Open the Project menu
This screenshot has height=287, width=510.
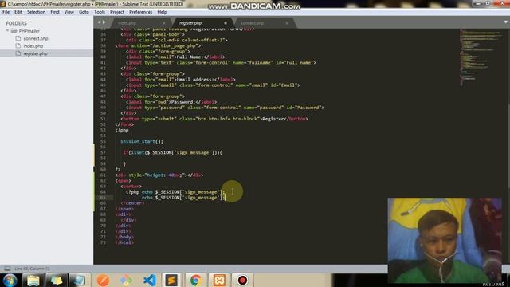tap(117, 12)
